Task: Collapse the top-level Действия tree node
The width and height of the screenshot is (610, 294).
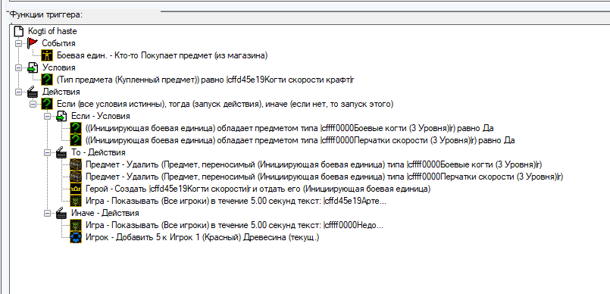Action: point(18,92)
